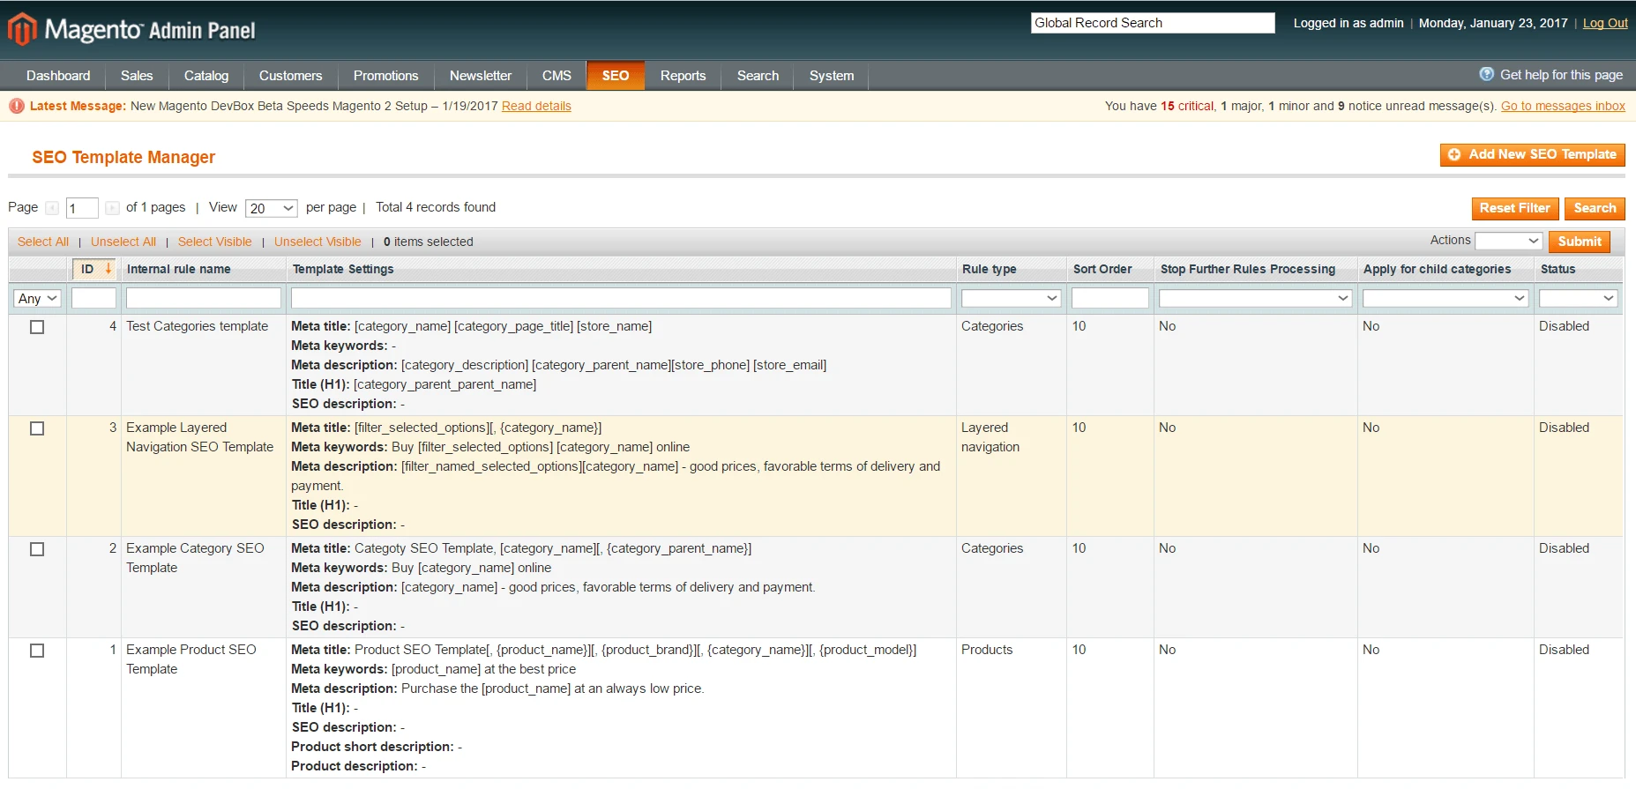Click 'Stop Further Rules Processing' column header
1636x789 pixels.
point(1248,269)
